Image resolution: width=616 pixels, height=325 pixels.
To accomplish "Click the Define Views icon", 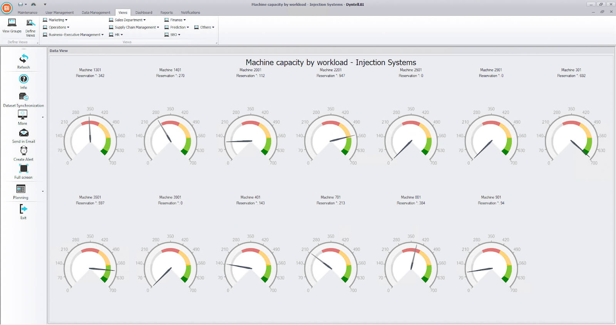I will 30,24.
